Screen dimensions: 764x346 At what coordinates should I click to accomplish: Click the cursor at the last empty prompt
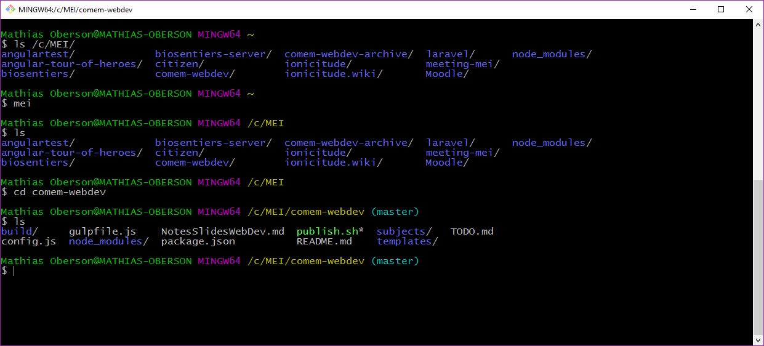click(x=14, y=271)
